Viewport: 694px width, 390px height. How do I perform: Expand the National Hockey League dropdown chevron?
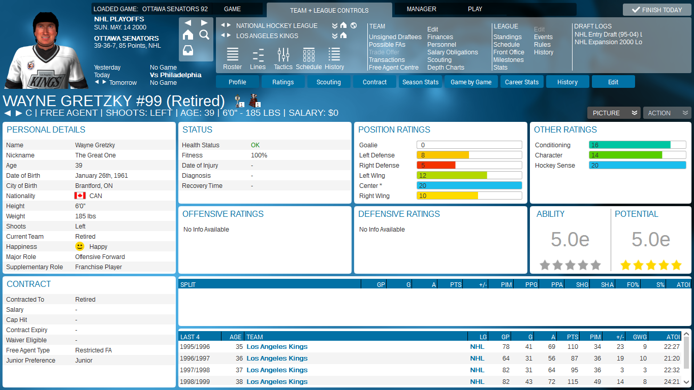click(x=335, y=26)
